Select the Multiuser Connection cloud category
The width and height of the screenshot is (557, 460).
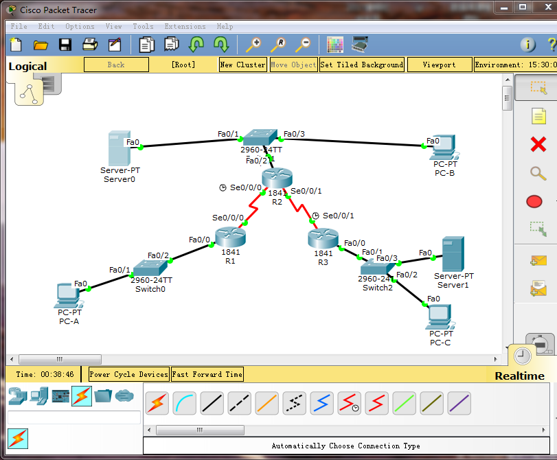point(124,395)
